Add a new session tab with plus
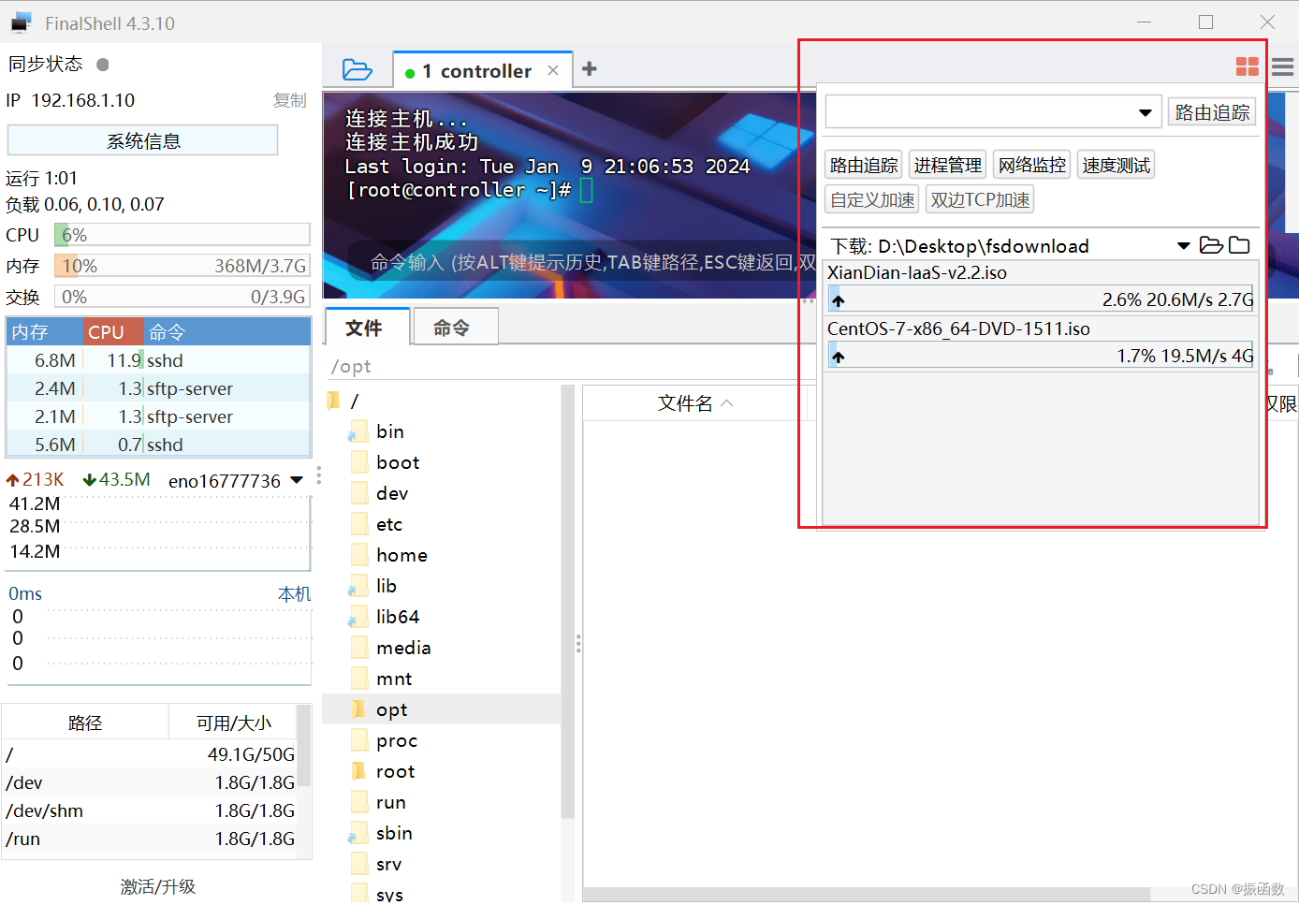 click(x=590, y=68)
